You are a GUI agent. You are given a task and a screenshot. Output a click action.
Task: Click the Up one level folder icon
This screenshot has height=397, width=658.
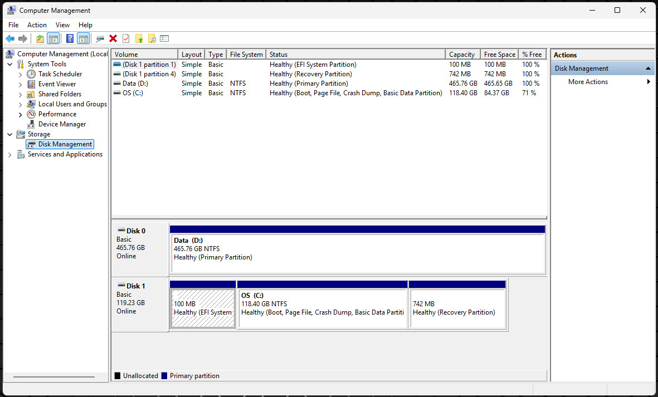tap(40, 38)
